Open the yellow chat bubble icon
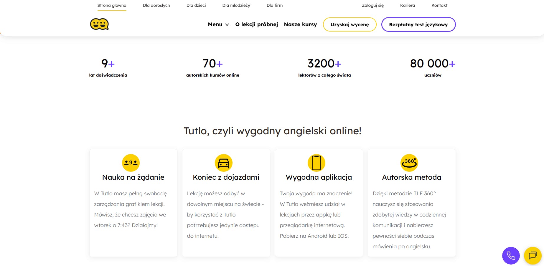The image size is (544, 266). tap(533, 255)
